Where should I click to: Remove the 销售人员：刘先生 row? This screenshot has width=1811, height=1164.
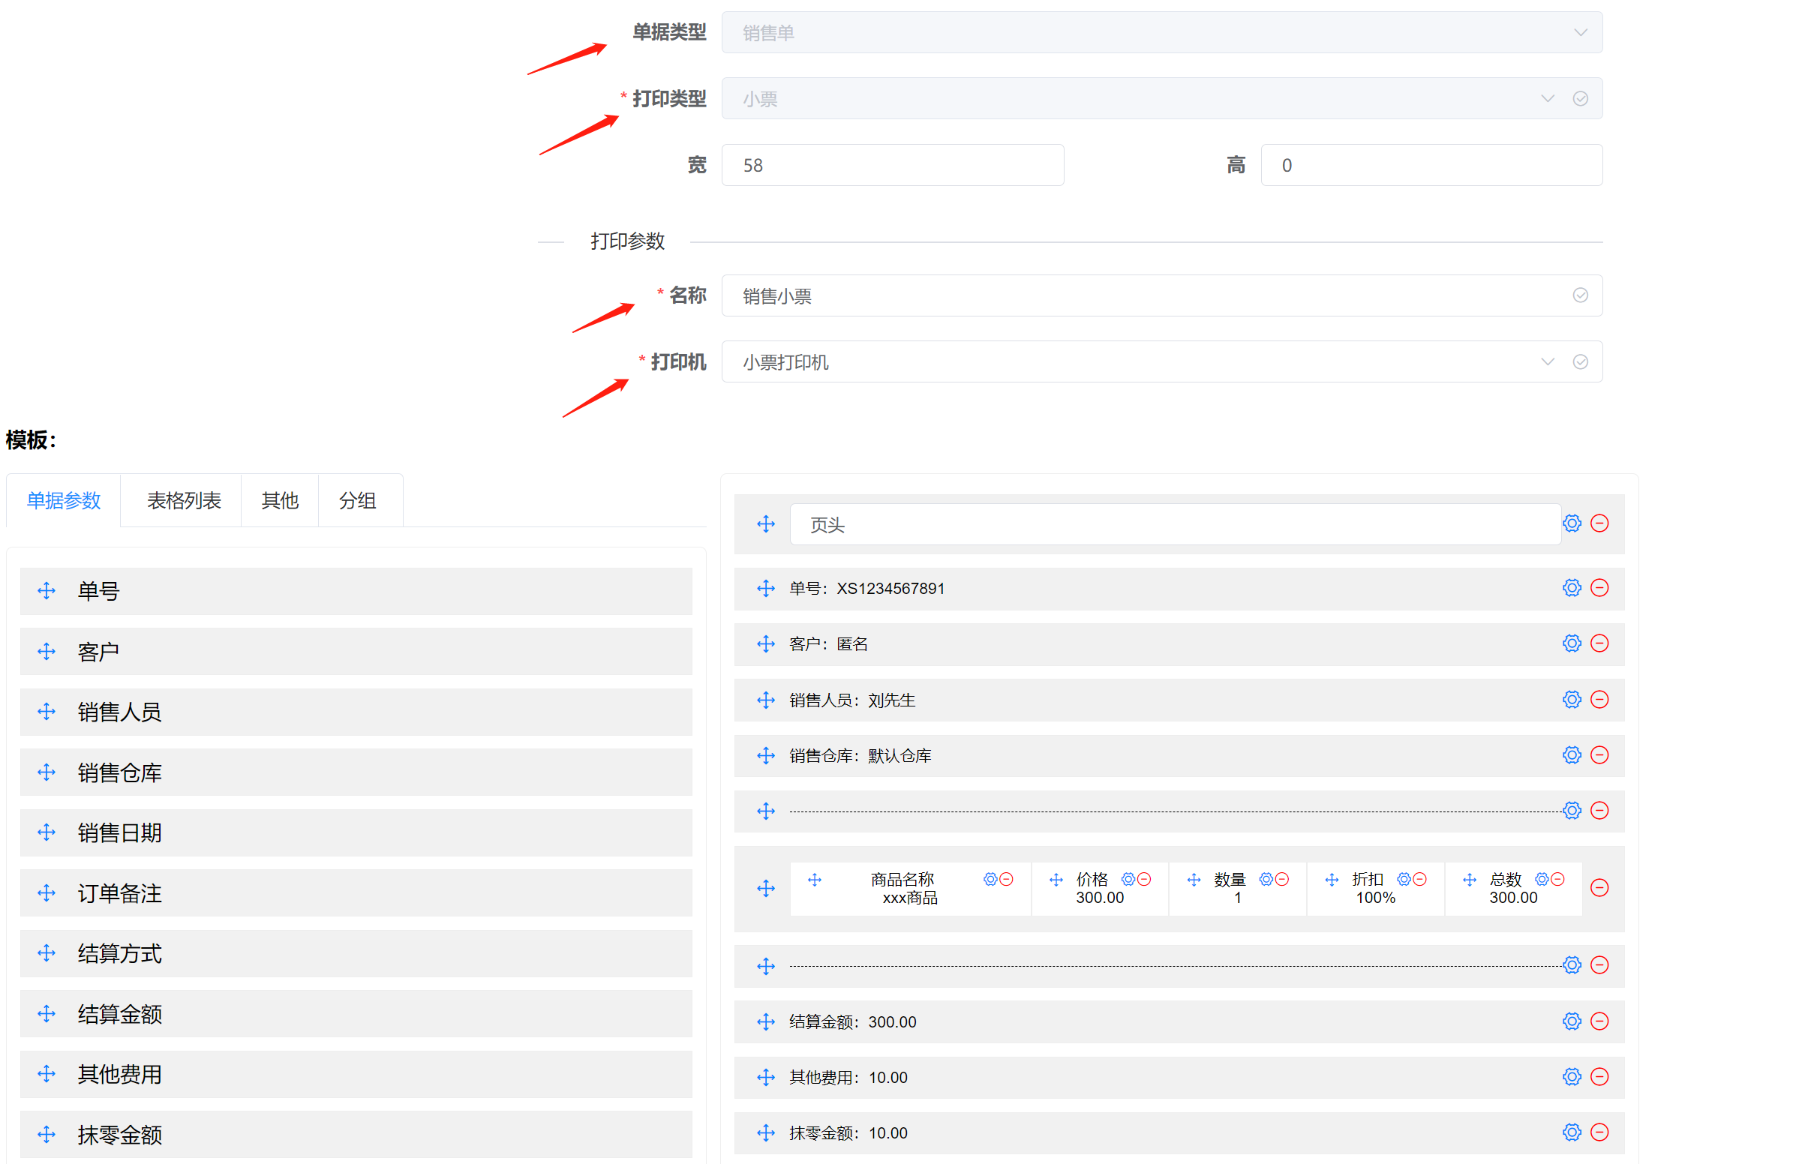1599,699
